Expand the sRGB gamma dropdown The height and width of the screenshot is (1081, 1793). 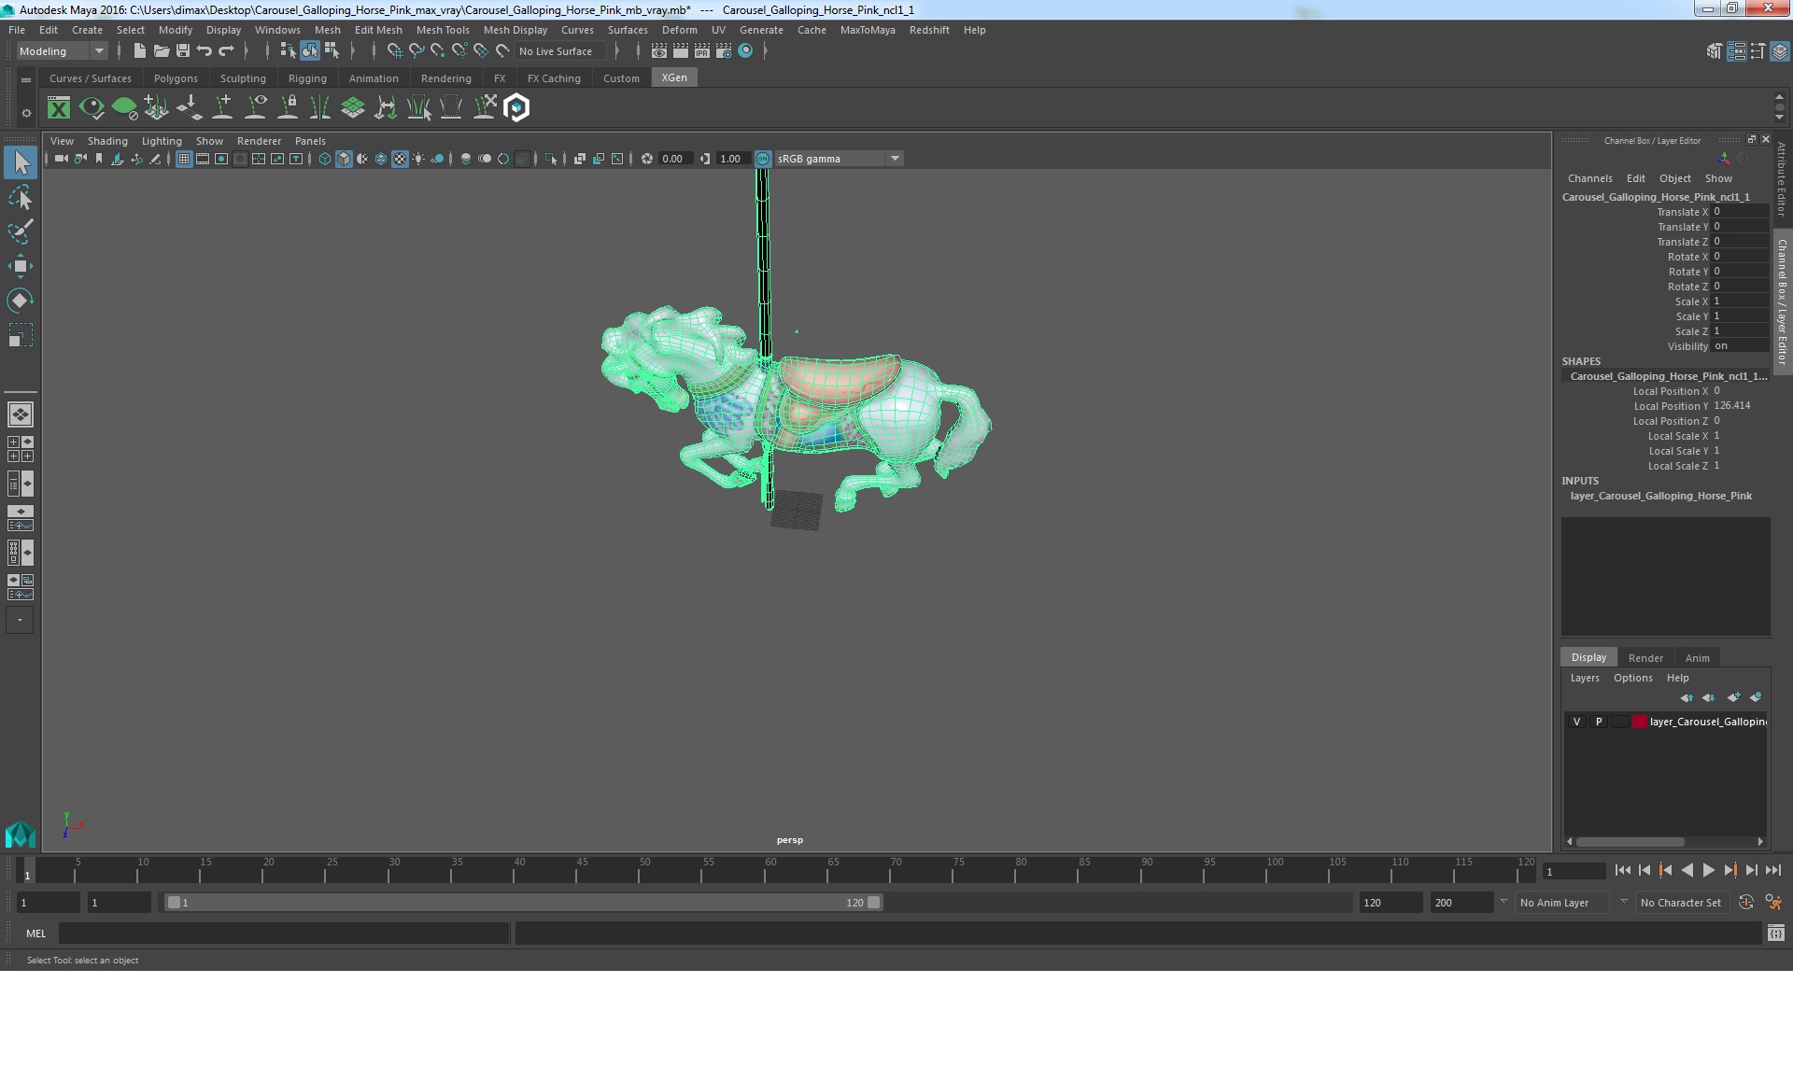click(x=894, y=159)
